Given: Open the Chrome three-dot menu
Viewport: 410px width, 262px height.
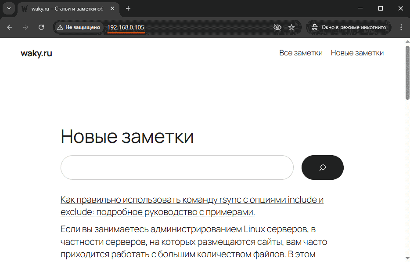Looking at the screenshot, I should tap(401, 27).
